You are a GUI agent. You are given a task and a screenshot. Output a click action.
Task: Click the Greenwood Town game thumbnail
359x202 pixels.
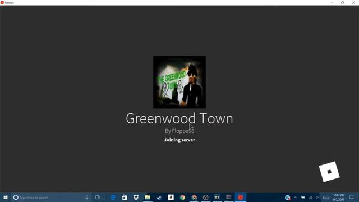coord(179,82)
